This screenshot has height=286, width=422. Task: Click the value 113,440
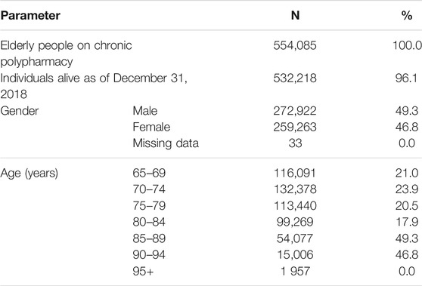295,206
